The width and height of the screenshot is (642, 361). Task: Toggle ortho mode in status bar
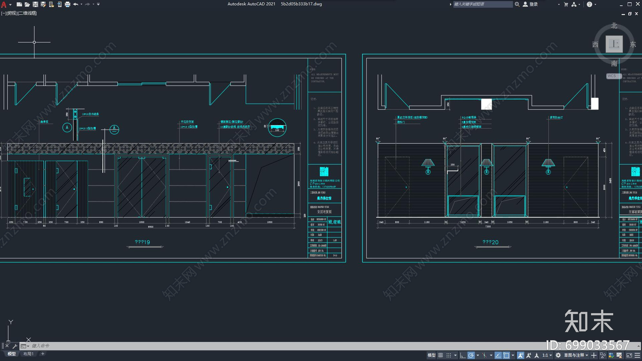tap(463, 355)
